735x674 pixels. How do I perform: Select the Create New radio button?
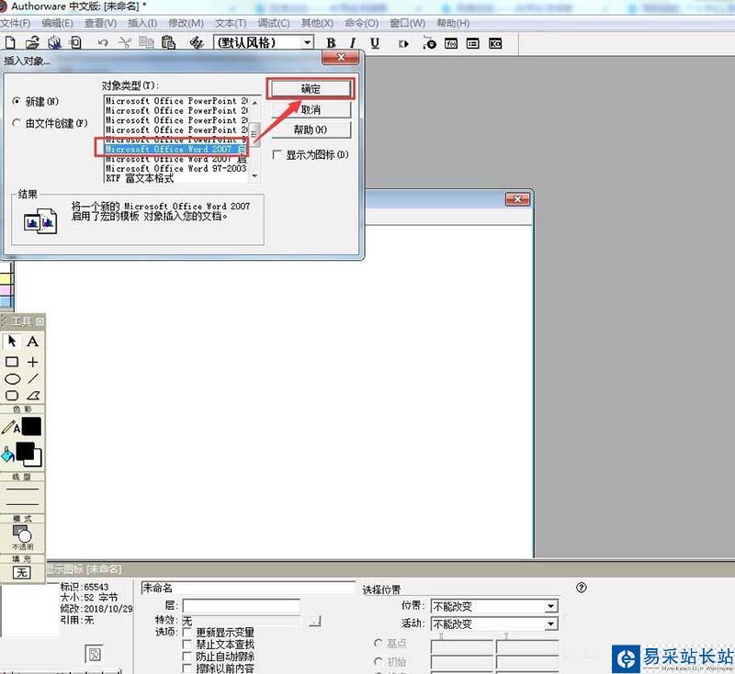click(17, 101)
